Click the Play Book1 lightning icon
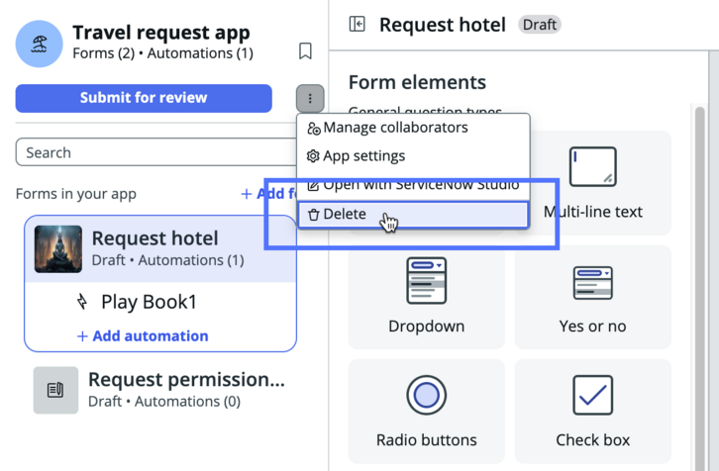This screenshot has width=719, height=471. tap(82, 302)
